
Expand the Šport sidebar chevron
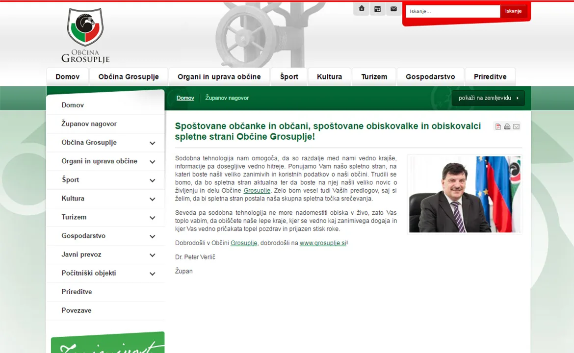point(152,180)
